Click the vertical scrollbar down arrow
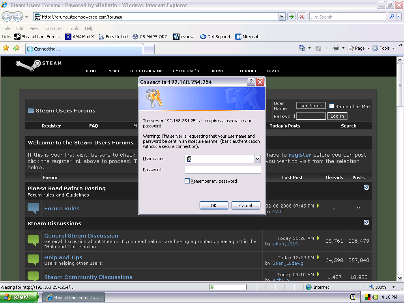This screenshot has height=303, width=404. (x=400, y=278)
